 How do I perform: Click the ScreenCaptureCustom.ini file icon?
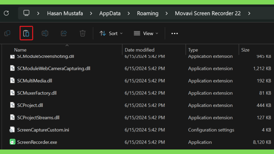12,130
